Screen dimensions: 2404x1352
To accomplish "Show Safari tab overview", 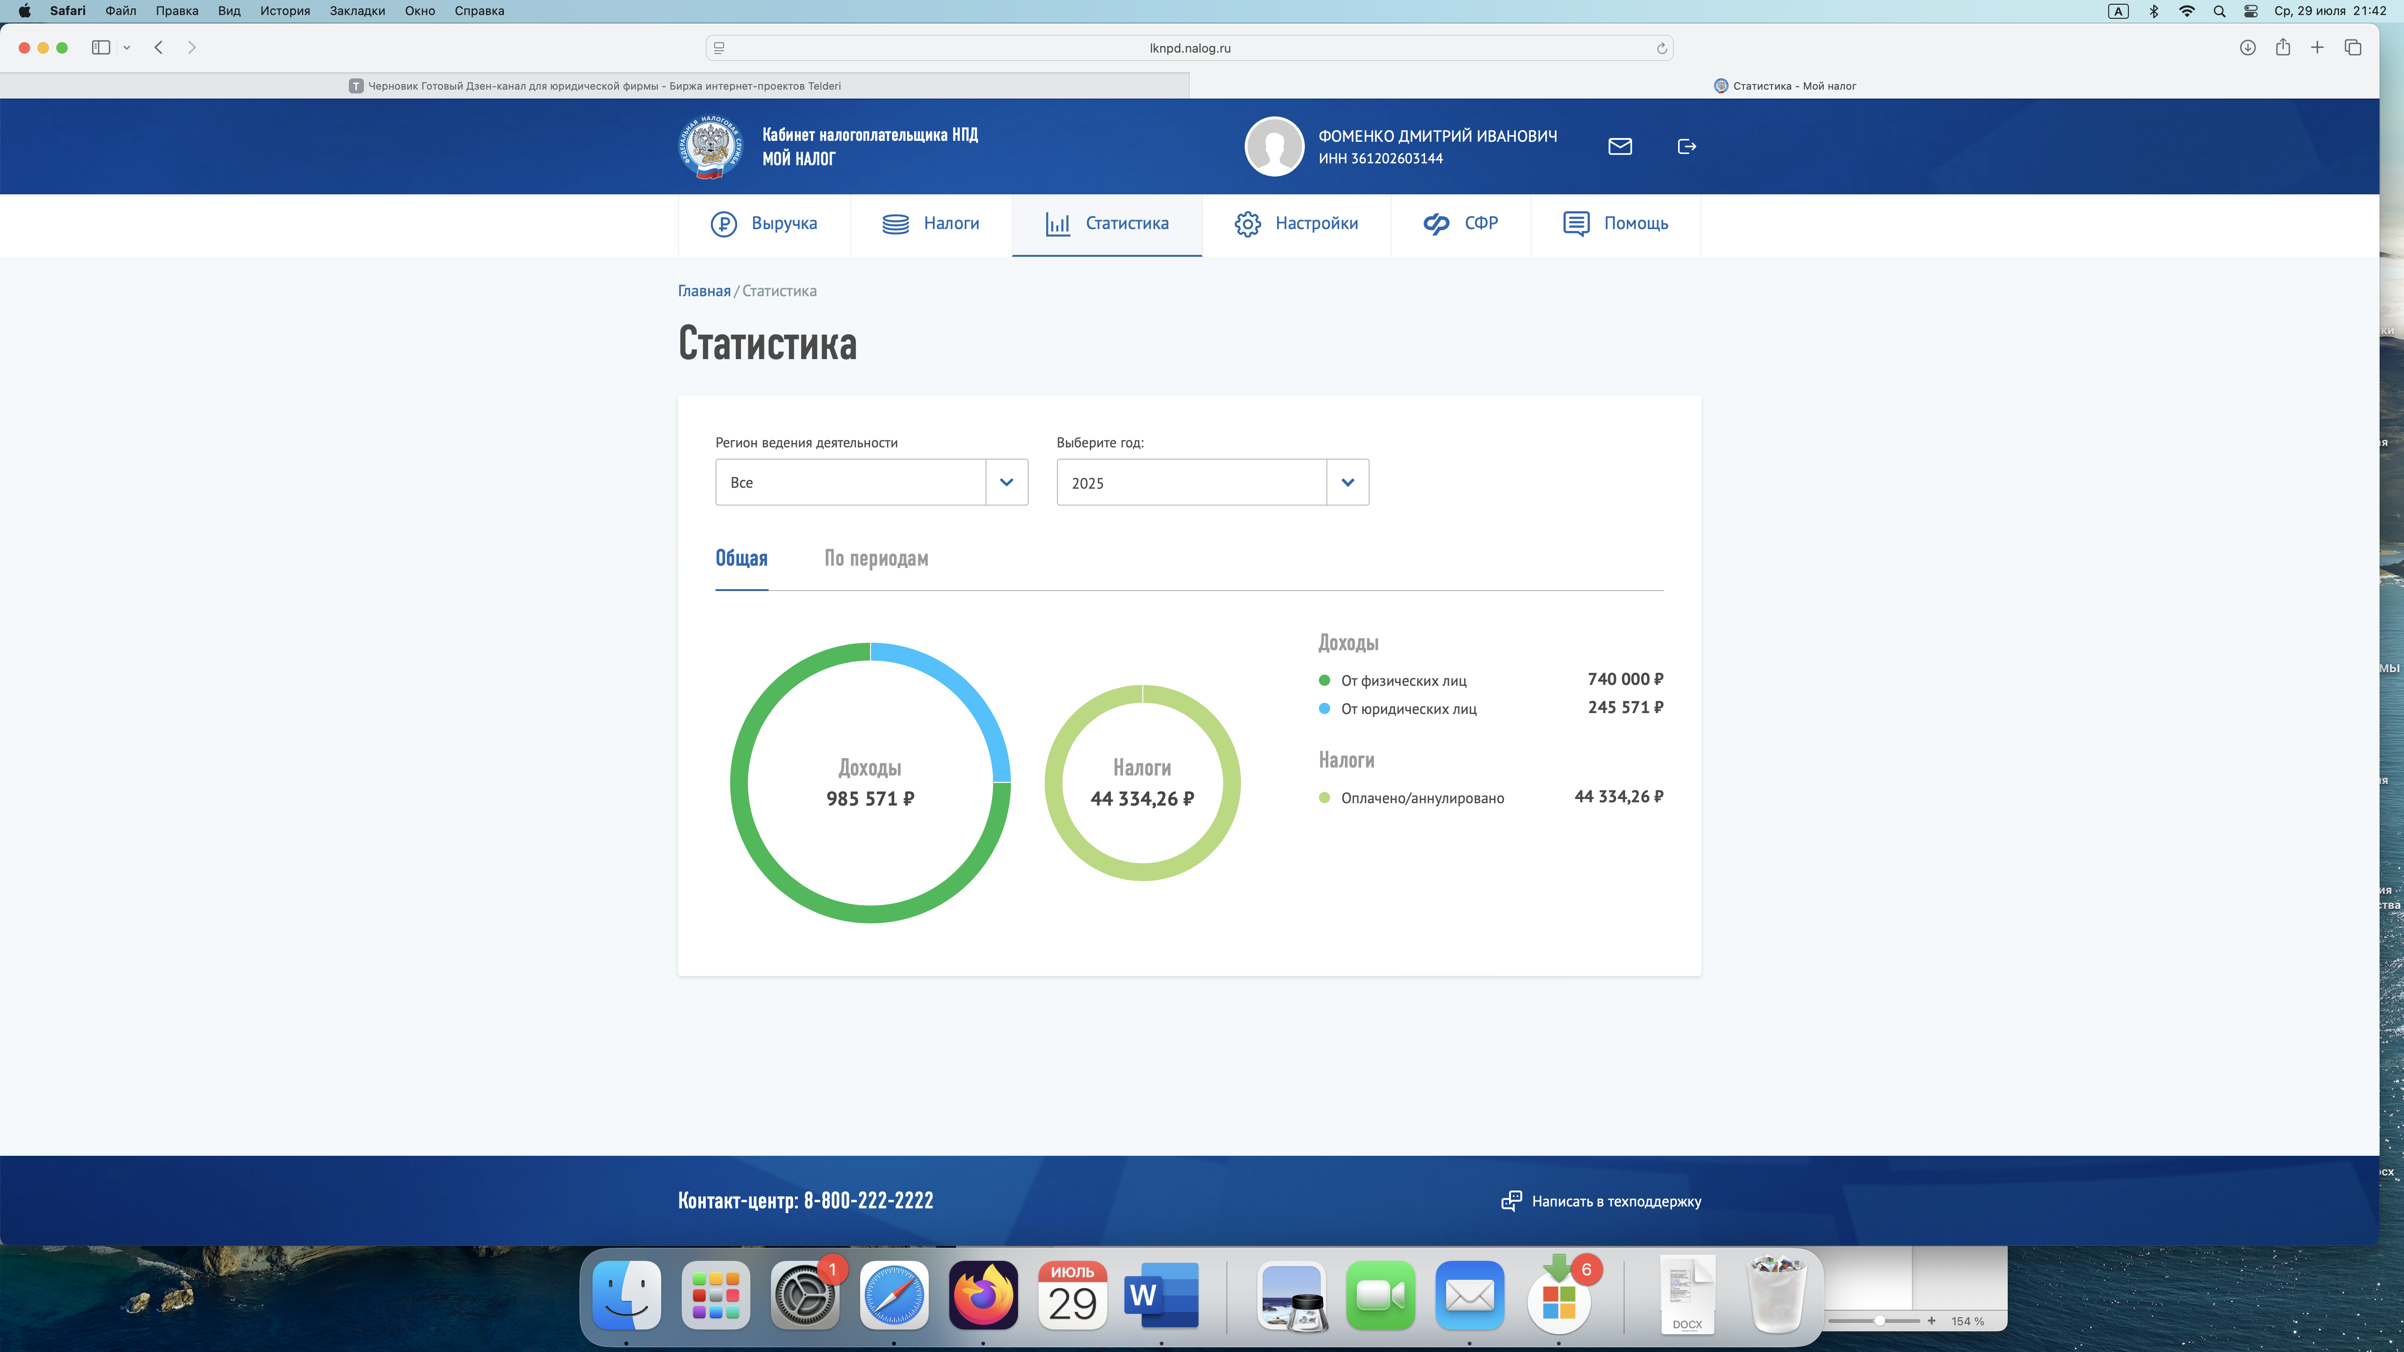I will 2353,47.
